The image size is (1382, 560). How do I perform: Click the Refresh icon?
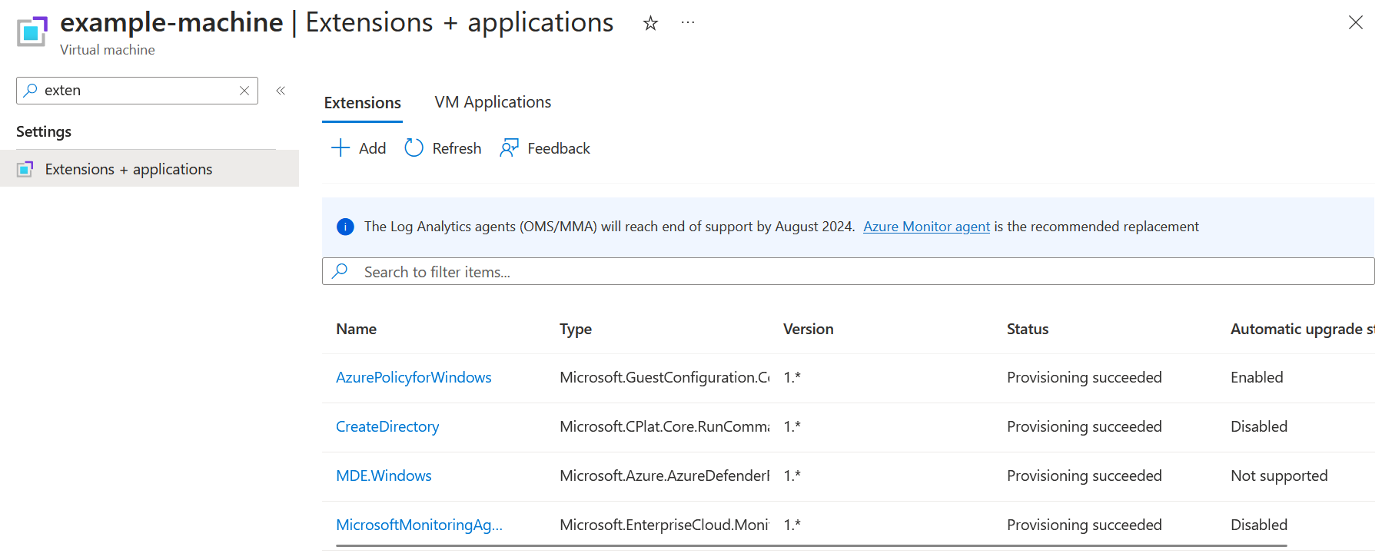click(x=414, y=148)
